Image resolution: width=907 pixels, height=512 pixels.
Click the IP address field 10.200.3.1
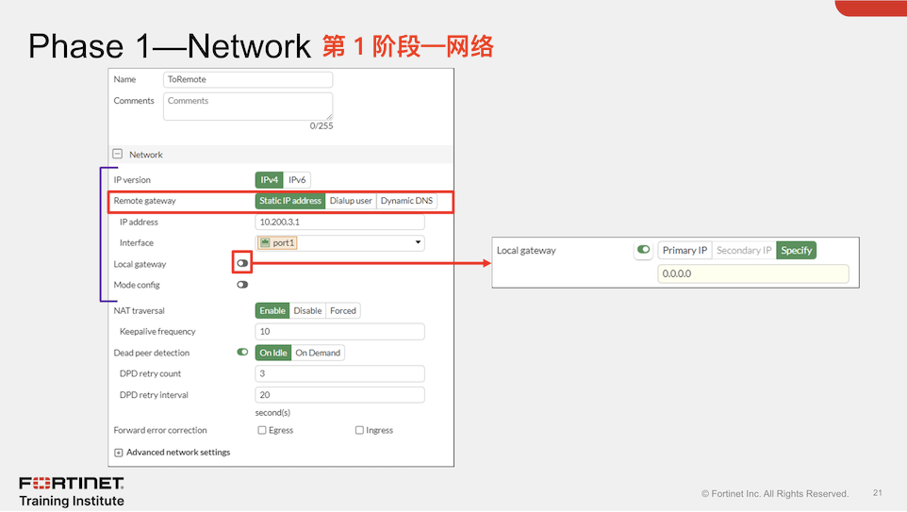click(340, 223)
